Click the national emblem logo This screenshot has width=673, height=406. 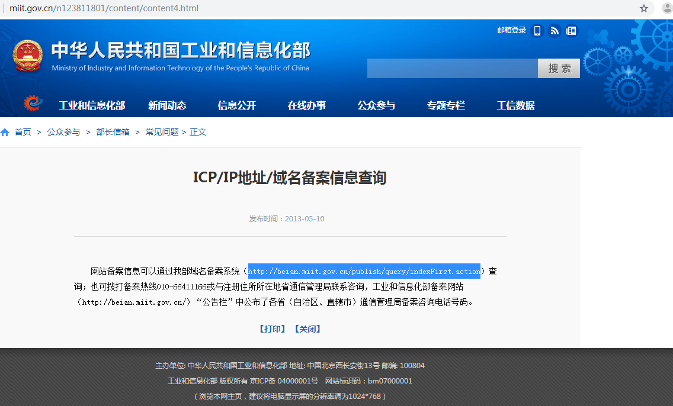[27, 57]
